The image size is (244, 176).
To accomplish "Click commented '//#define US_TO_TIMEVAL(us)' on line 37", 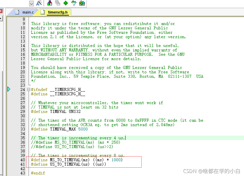I will (x=63, y=147).
